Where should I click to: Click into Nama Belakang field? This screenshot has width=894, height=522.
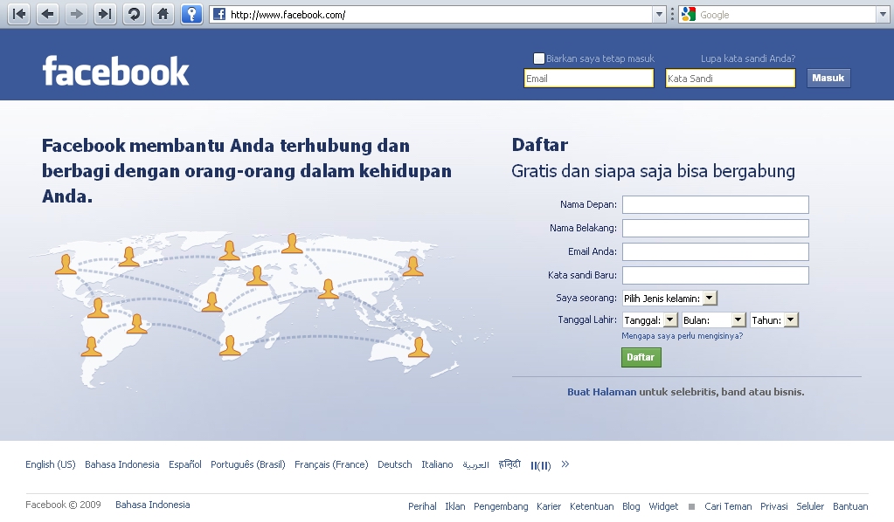pos(715,228)
